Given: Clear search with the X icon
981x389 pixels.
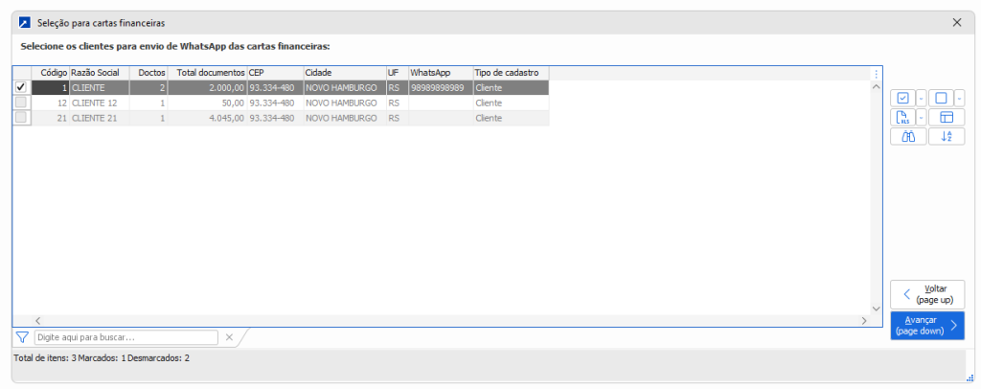Looking at the screenshot, I should click(x=229, y=337).
